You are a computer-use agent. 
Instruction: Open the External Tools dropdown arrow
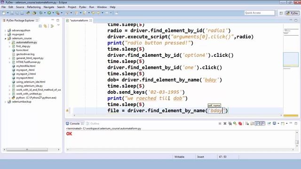click(62, 13)
